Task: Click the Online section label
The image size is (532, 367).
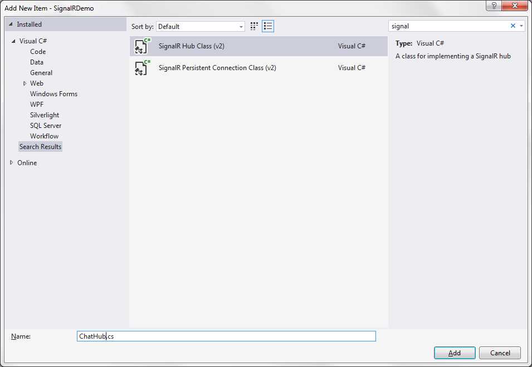Action: tap(27, 163)
